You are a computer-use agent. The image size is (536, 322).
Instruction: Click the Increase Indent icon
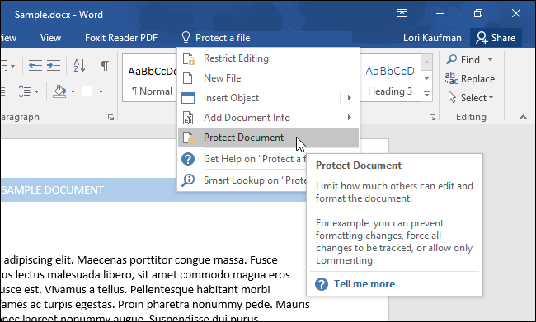(54, 65)
